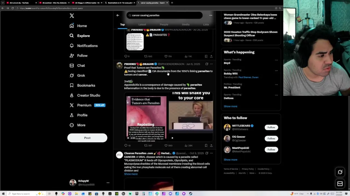Share the Jun 9 Phoenix Dragon post
This screenshot has width=350, height=196.
coord(211,146)
